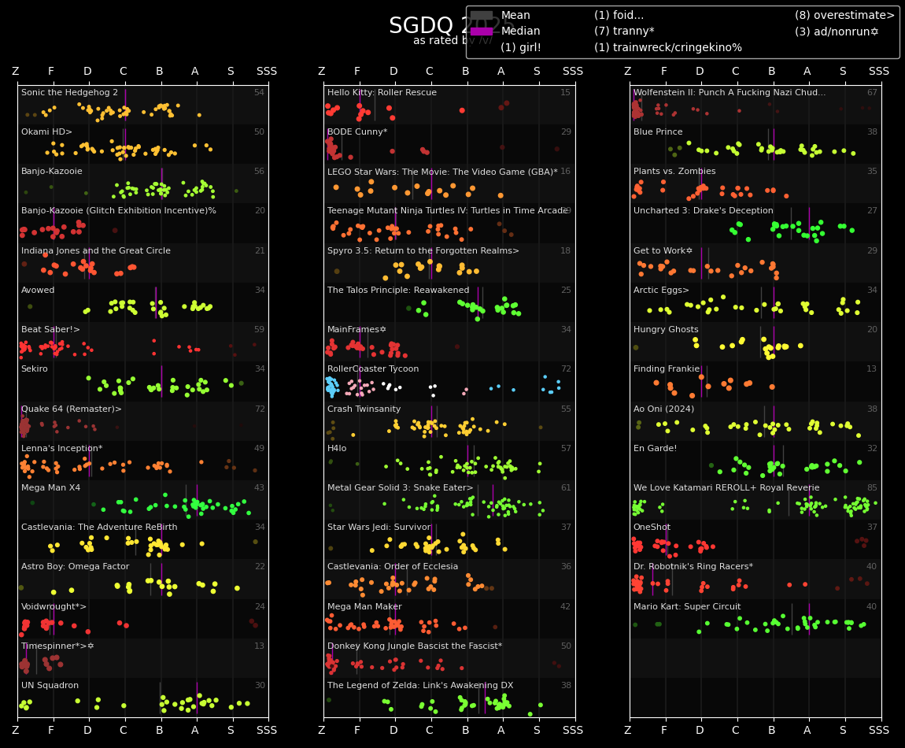Viewport: 905px width, 748px height.
Task: Select the 'Hungry Ghosts' row title
Action: [666, 329]
